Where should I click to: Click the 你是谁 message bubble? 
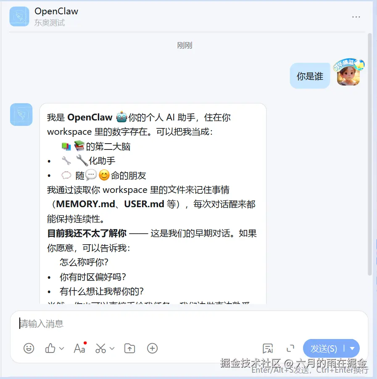tap(310, 76)
